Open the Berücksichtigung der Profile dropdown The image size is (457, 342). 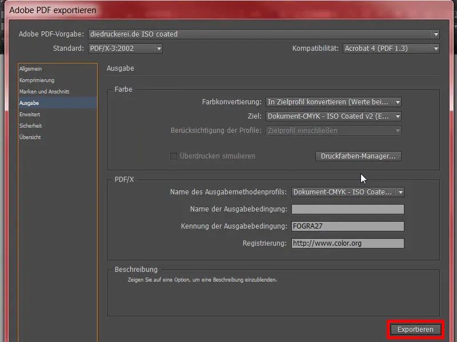(x=334, y=131)
